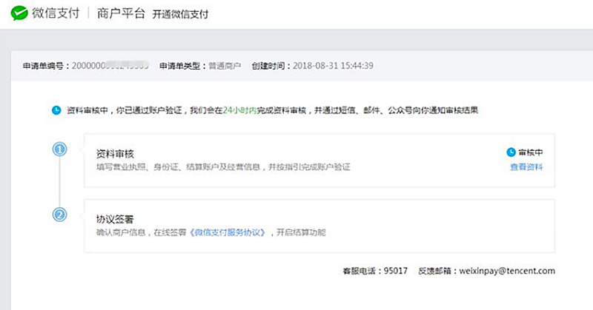Open the 查看资料 link
The image size is (593, 310).
tap(526, 167)
